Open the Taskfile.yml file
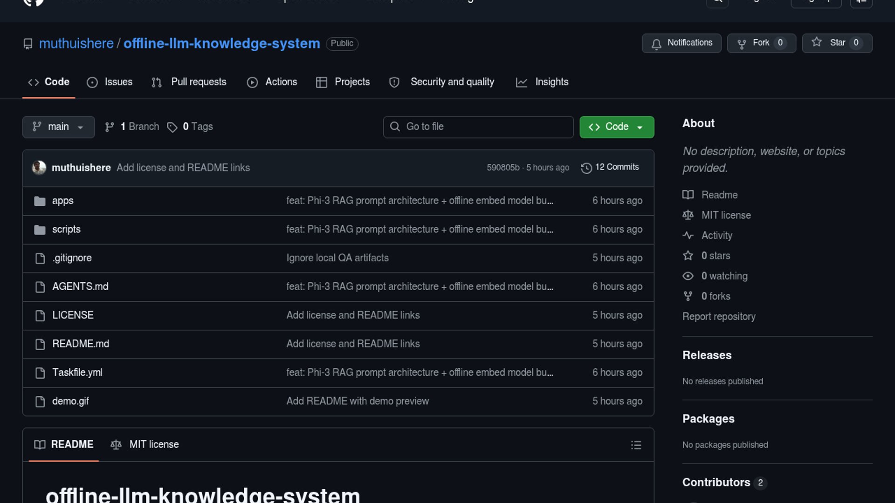This screenshot has height=503, width=895. 77,373
